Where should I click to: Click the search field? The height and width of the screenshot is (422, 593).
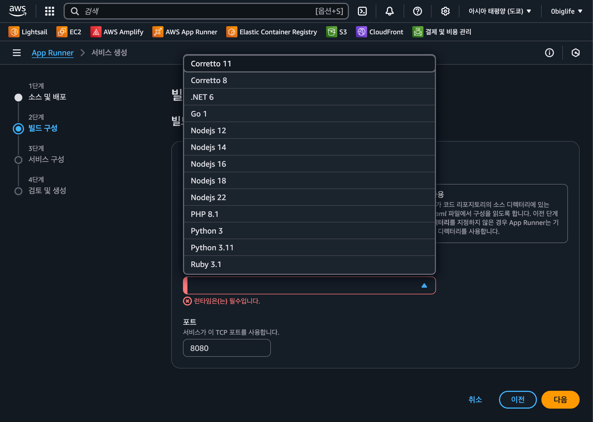pyautogui.click(x=206, y=11)
